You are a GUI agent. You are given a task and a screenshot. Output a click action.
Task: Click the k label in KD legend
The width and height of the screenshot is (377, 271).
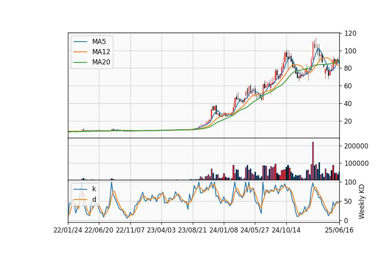(x=94, y=189)
